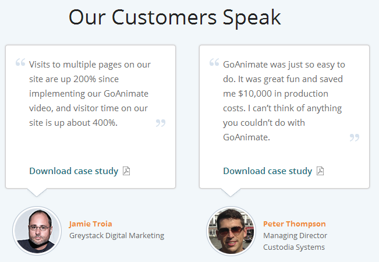Click speech bubble pointer under Peter's card
The width and height of the screenshot is (379, 262).
click(x=231, y=192)
